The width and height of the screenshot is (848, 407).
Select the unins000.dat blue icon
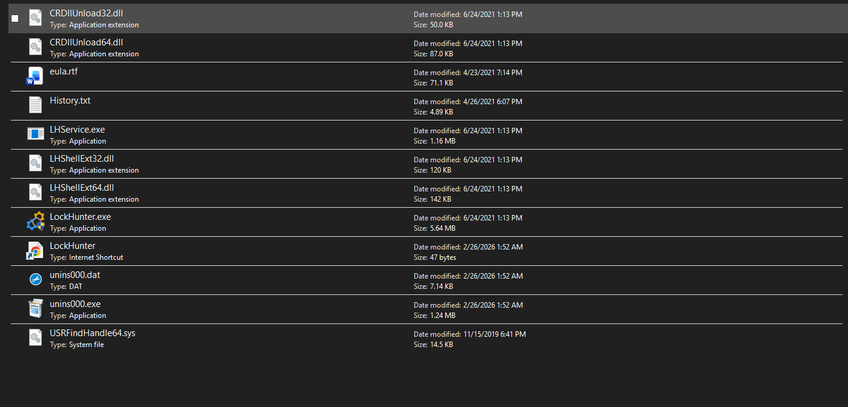(36, 279)
